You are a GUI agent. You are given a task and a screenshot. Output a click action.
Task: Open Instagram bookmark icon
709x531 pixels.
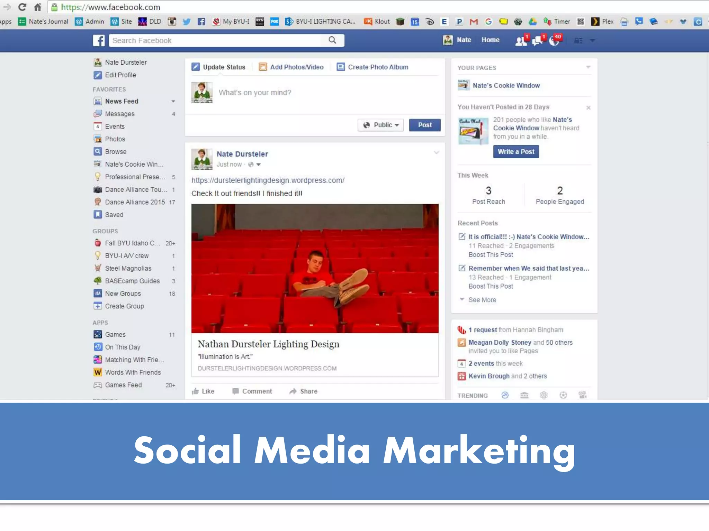click(x=172, y=21)
